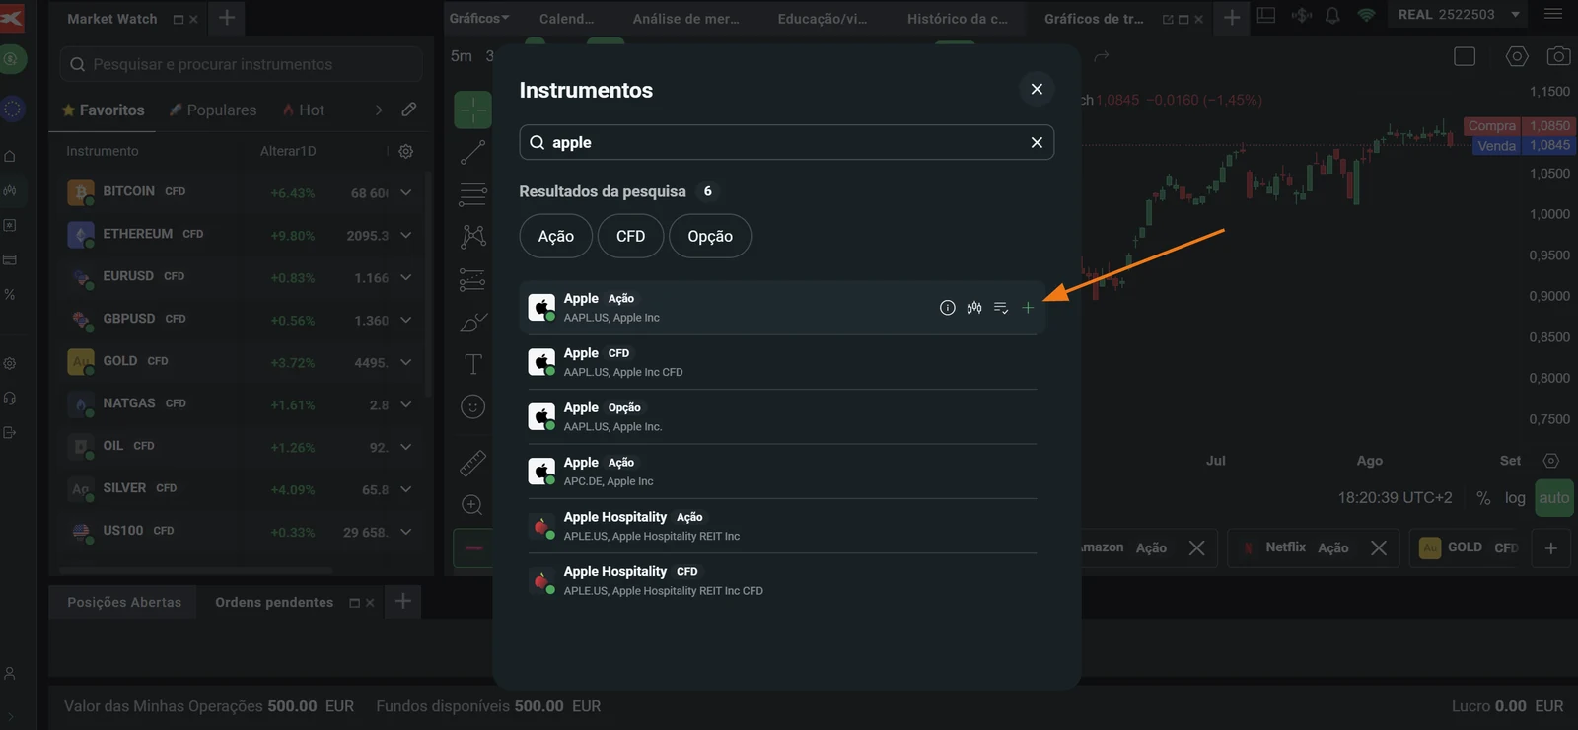Open the Ordens pendentes tab
The image size is (1578, 730).
coord(274,602)
